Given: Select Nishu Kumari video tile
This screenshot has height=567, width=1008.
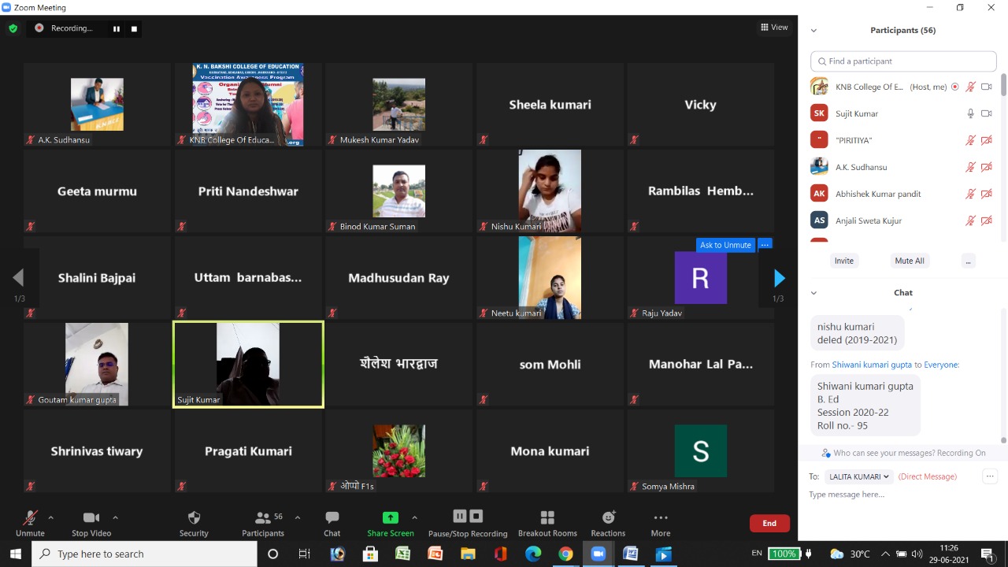Looking at the screenshot, I should 550,191.
